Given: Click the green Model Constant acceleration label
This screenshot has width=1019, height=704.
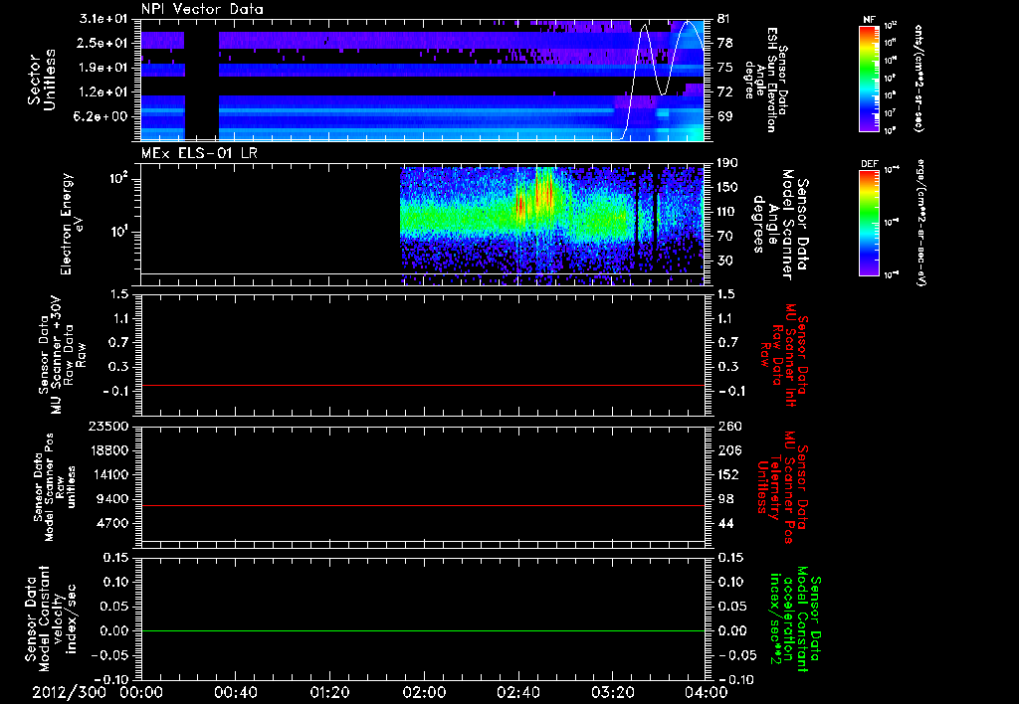Looking at the screenshot, I should (795, 618).
